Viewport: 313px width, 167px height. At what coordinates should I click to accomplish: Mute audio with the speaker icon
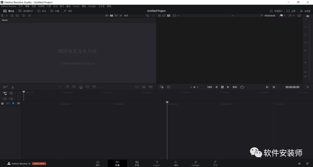[307, 16]
